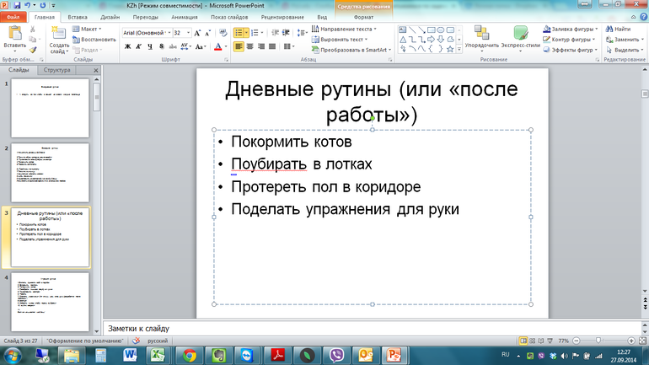The height and width of the screenshot is (365, 649).
Task: Switch to the Вставка ribbon tab
Action: pyautogui.click(x=77, y=16)
